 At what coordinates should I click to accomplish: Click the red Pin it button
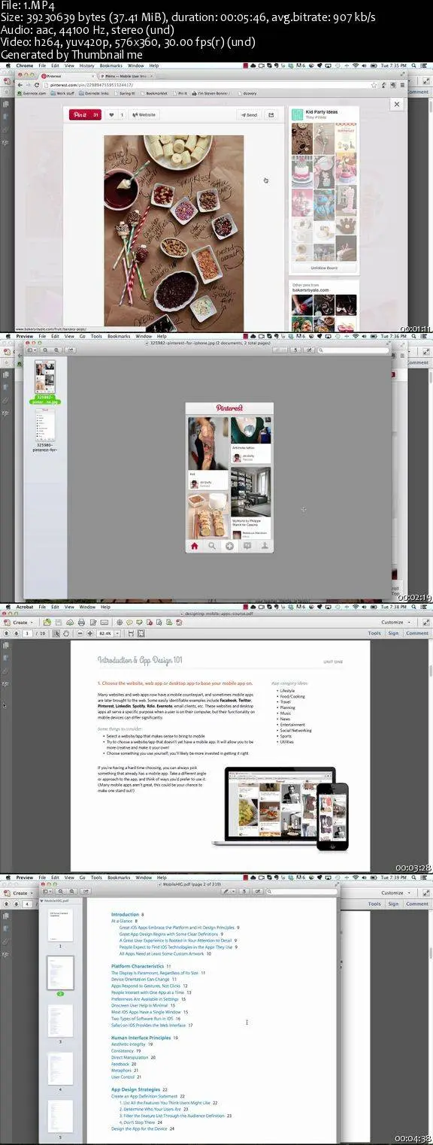point(85,115)
